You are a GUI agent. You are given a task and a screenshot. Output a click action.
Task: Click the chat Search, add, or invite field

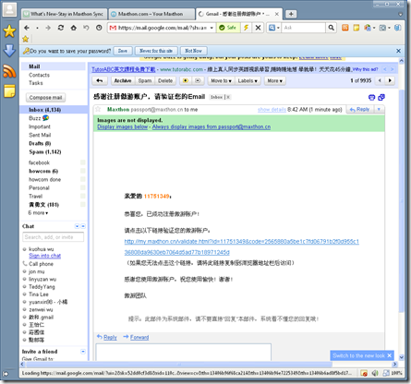[x=53, y=237]
